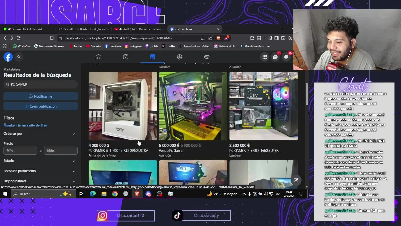Open YouTube bookmark

[93, 46]
